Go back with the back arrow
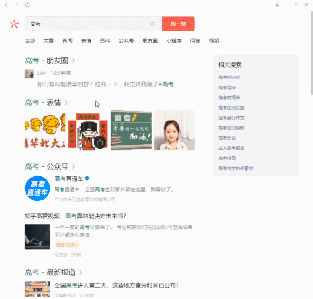 [x=6, y=5]
